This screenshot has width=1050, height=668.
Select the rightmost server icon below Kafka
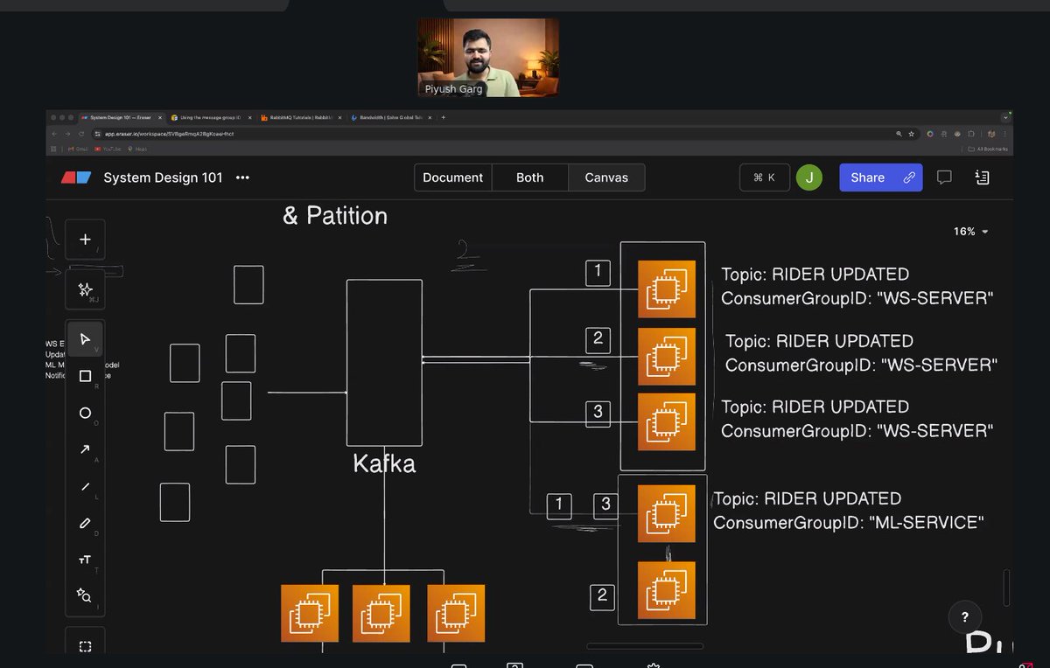tap(456, 613)
